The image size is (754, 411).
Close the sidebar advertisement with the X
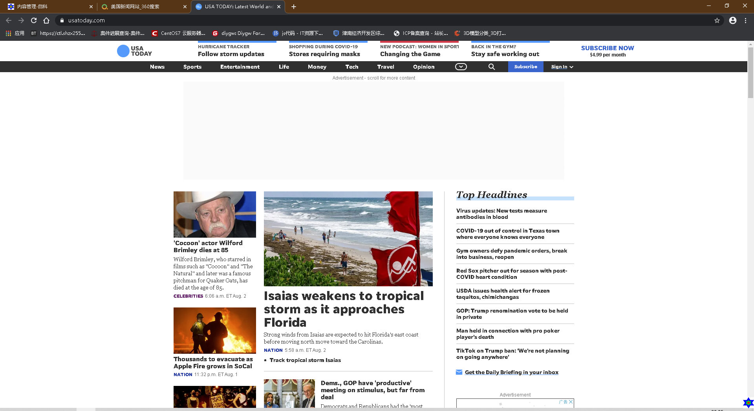pos(571,402)
